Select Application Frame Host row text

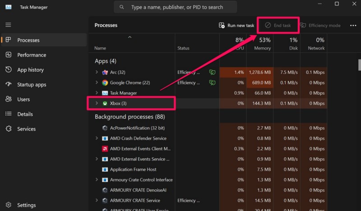click(133, 170)
